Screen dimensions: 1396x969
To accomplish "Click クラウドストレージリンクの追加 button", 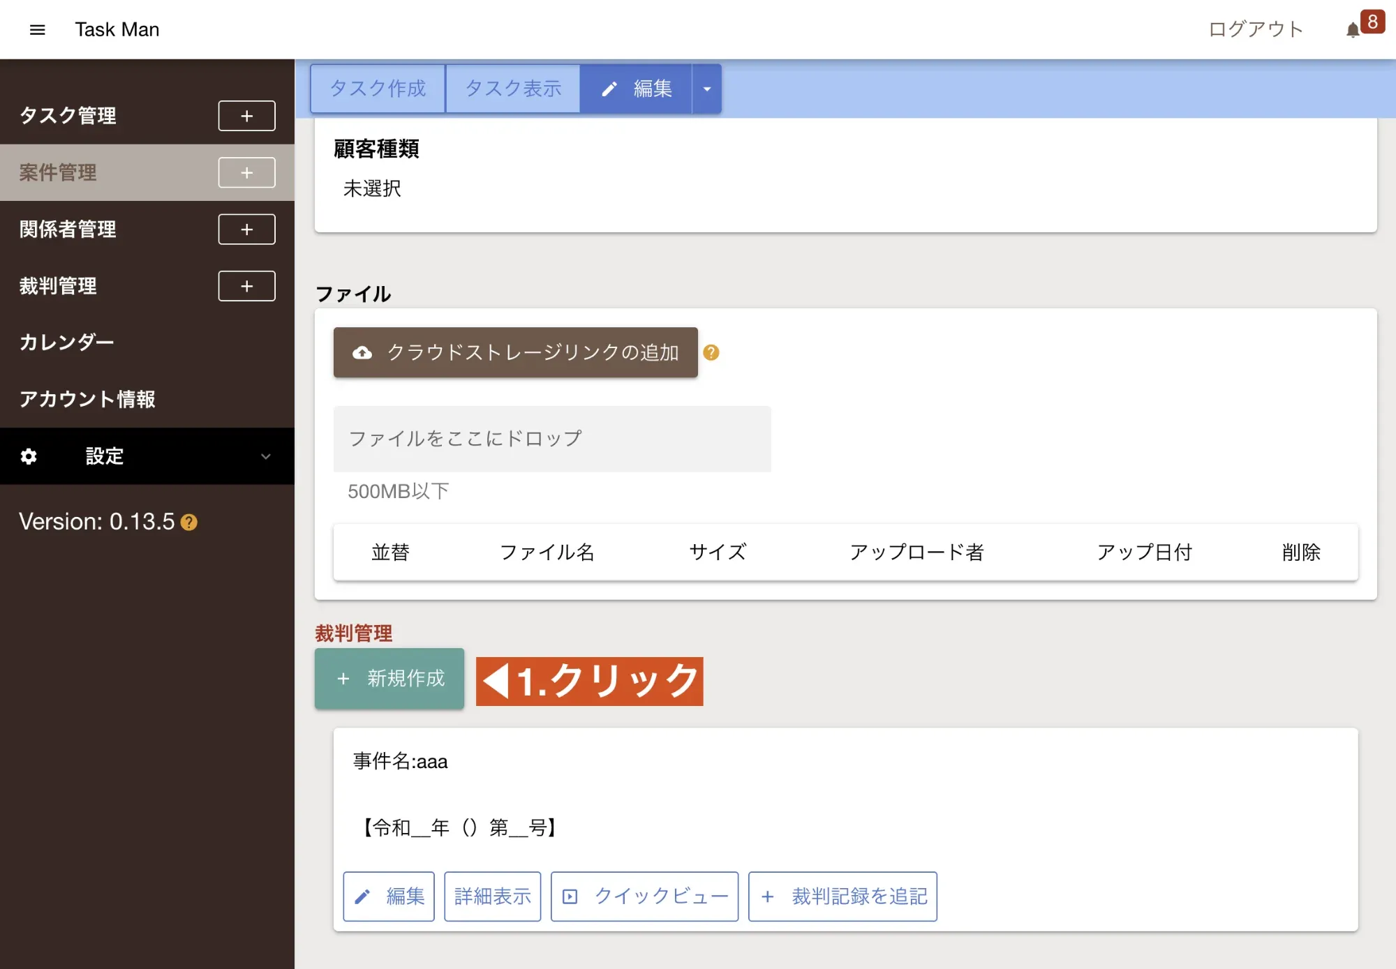I will (x=515, y=352).
